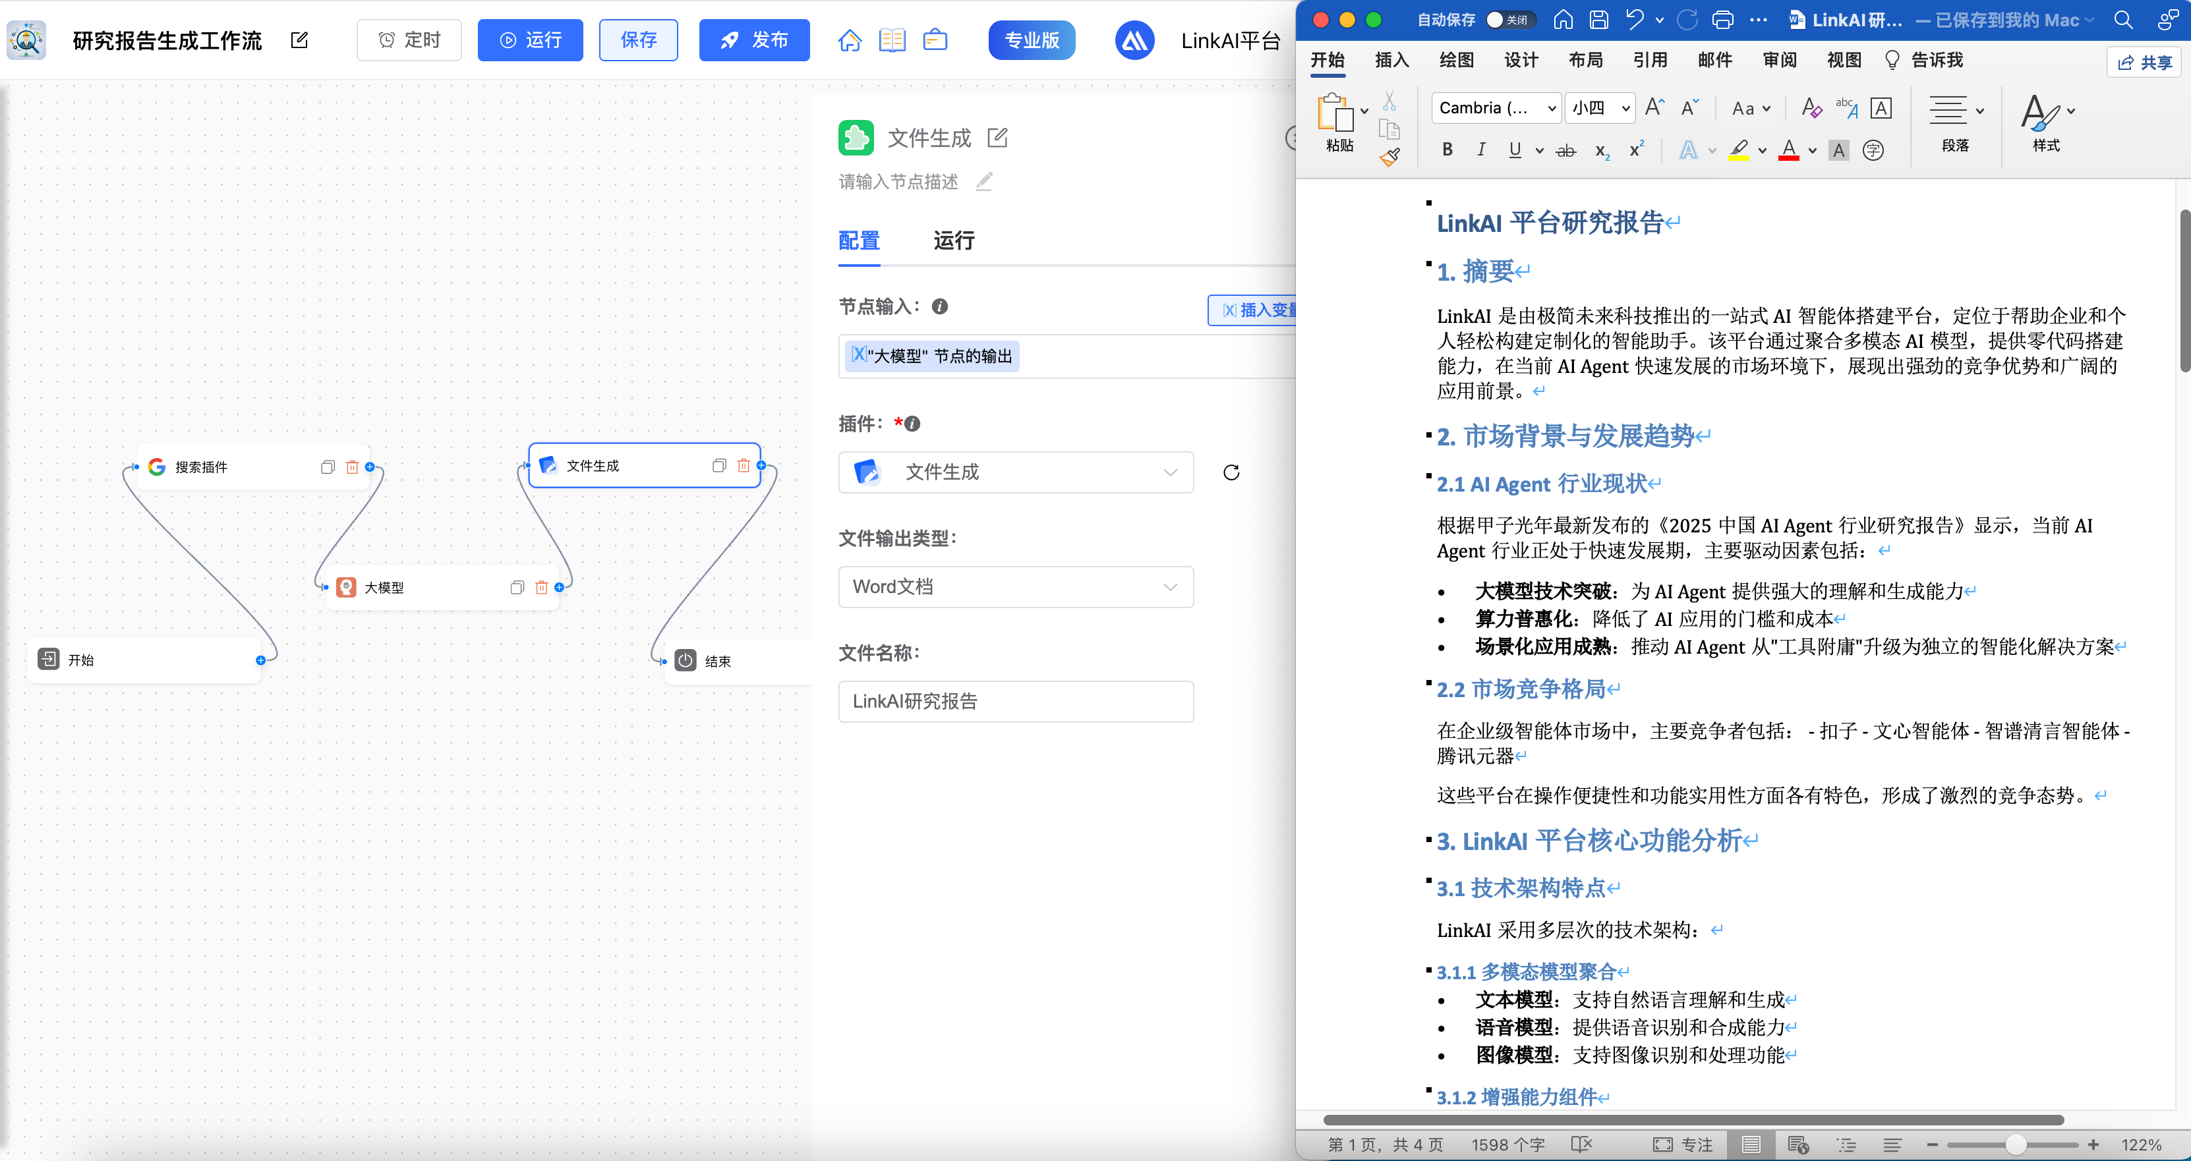The image size is (2191, 1161).
Task: Apply italic formatting in Word
Action: 1481,150
